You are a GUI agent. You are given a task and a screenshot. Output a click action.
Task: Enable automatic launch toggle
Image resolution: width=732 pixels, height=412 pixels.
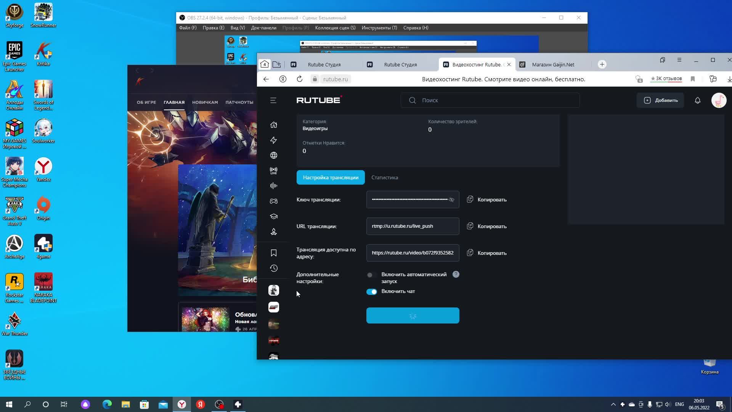pyautogui.click(x=371, y=275)
